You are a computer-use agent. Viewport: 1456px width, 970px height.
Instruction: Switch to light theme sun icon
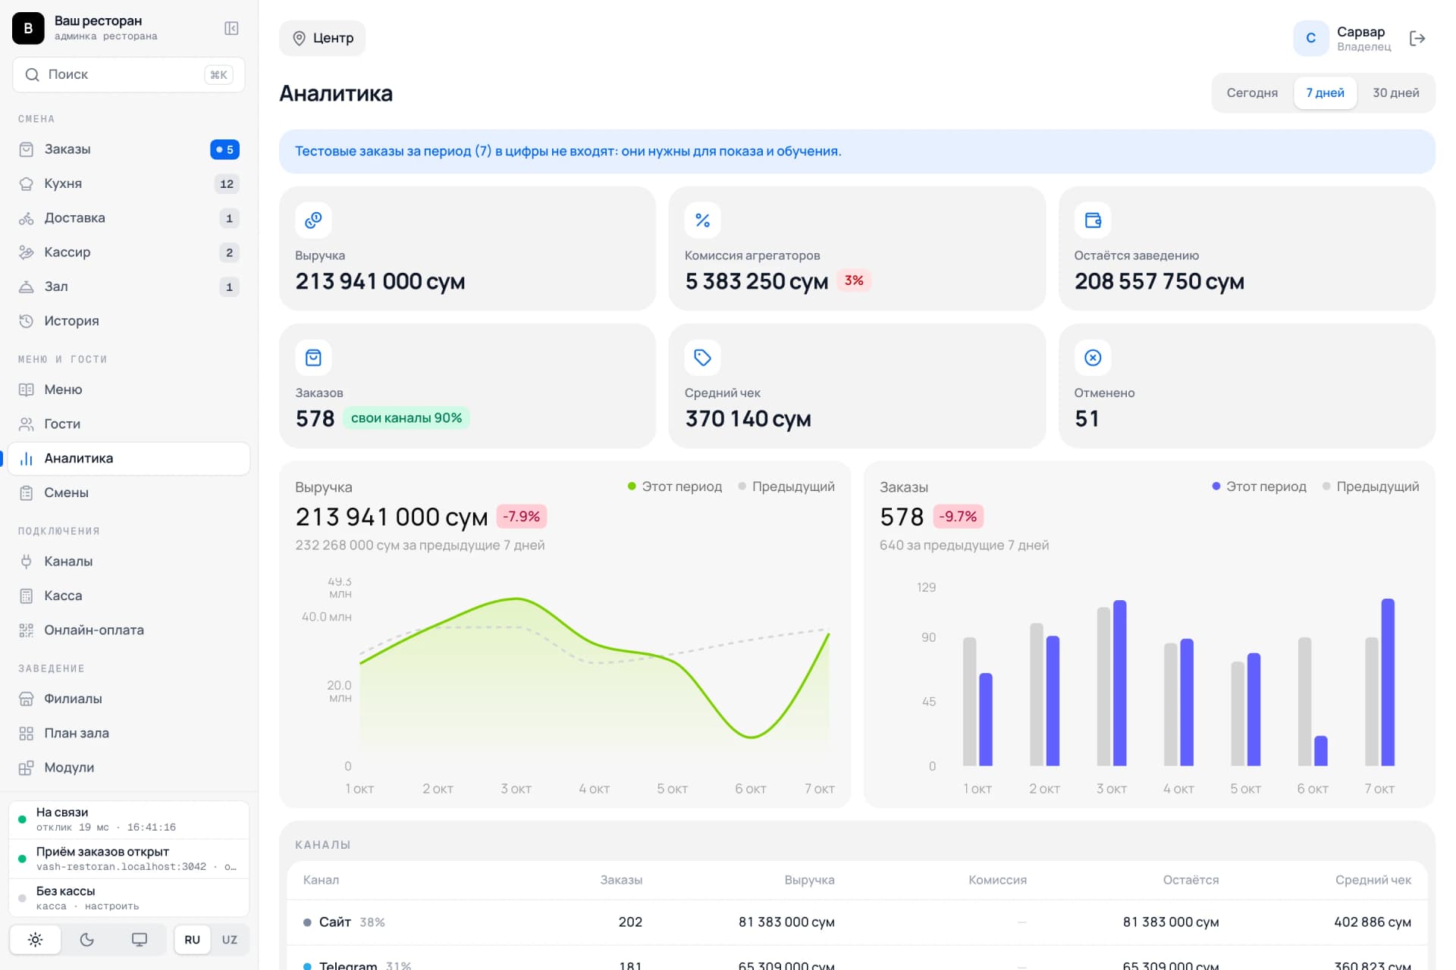point(35,940)
